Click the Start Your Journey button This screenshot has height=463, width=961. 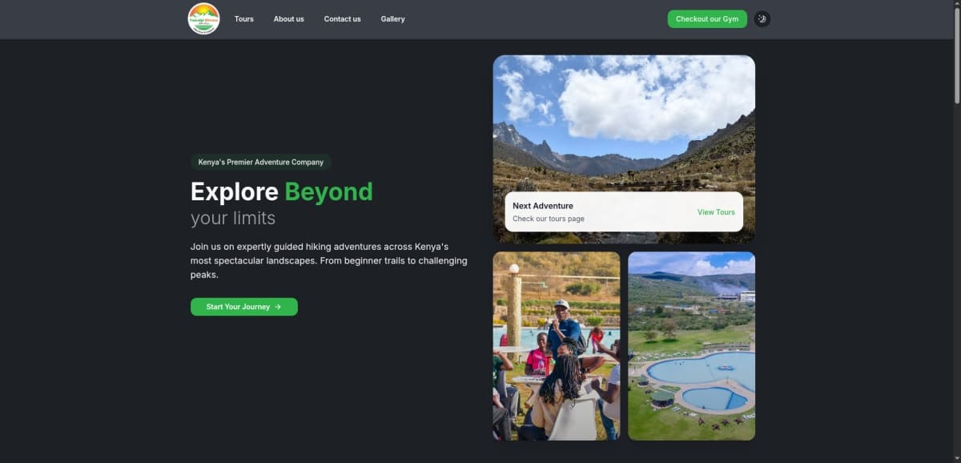243,307
